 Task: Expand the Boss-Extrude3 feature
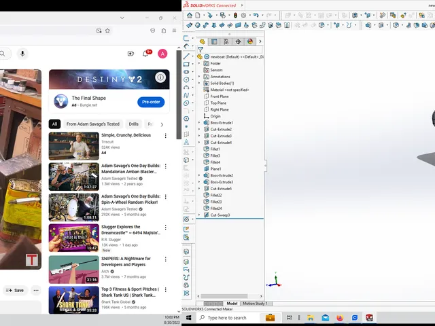click(199, 182)
